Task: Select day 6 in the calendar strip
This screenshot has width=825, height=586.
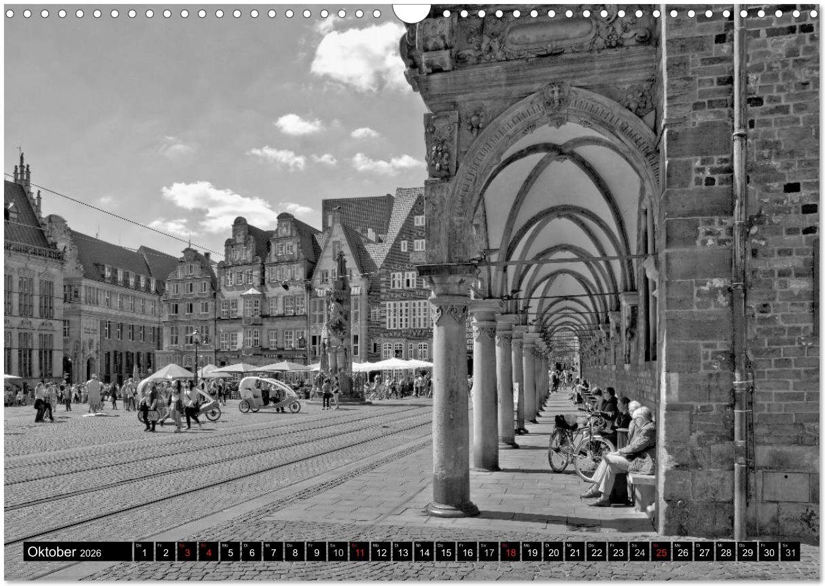Action: 251,551
